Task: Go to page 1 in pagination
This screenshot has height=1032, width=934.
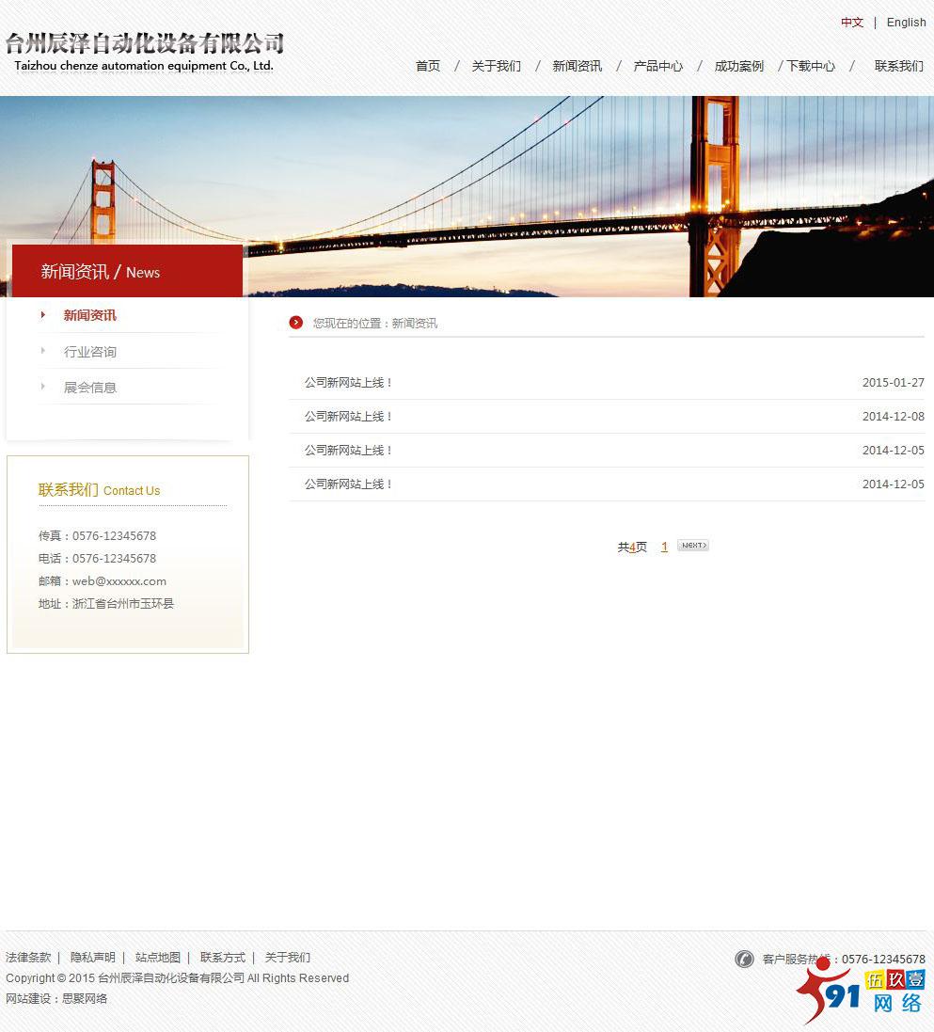Action: (x=664, y=547)
